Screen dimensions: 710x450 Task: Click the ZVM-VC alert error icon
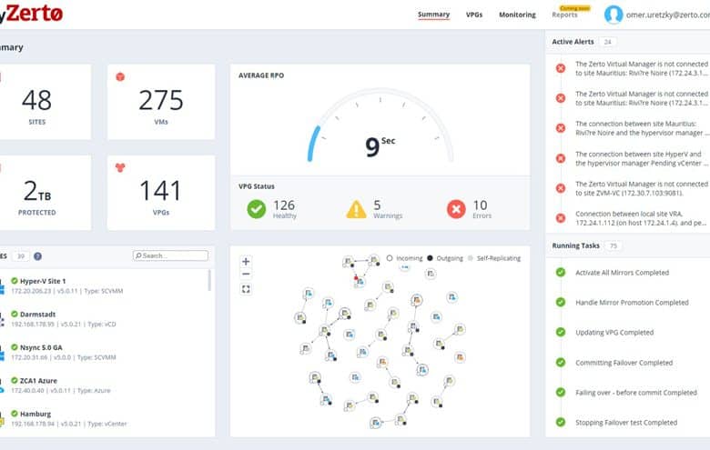(x=561, y=188)
